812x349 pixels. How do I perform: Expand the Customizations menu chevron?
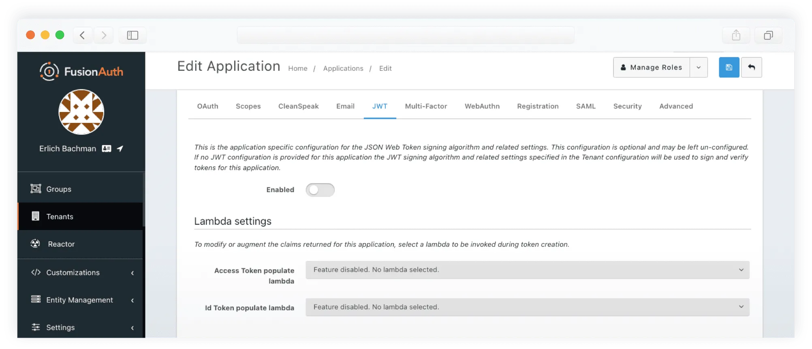tap(132, 273)
